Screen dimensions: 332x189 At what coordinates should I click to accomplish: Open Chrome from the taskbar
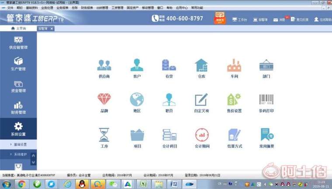point(21,184)
